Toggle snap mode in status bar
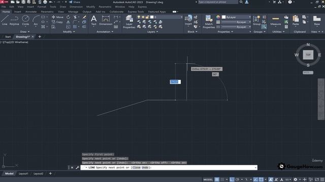325x182 pixels. click(222, 179)
